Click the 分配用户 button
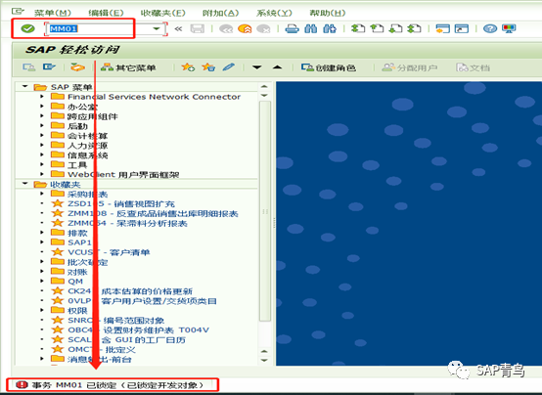The height and width of the screenshot is (395, 542). (410, 67)
